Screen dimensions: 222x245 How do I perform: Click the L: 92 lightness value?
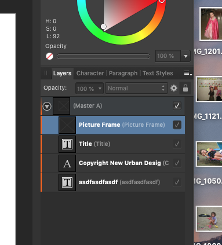53,36
